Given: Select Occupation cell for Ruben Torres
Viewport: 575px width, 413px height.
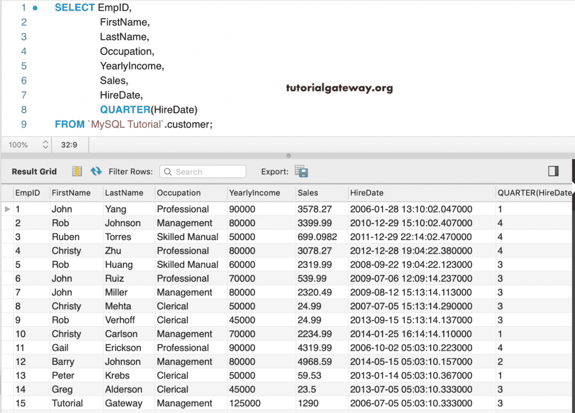Looking at the screenshot, I should tap(191, 237).
